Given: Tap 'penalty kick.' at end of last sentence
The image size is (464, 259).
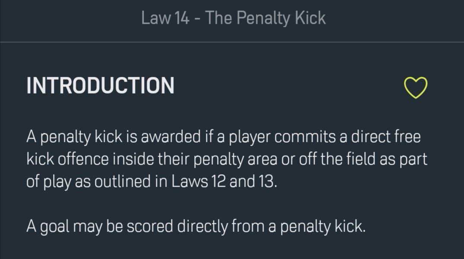Looking at the screenshot, I should click(322, 227).
